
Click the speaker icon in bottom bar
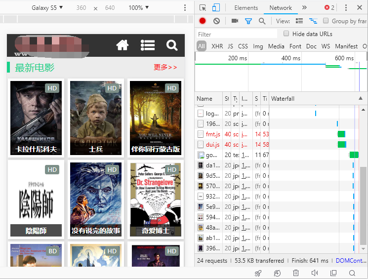point(315,273)
